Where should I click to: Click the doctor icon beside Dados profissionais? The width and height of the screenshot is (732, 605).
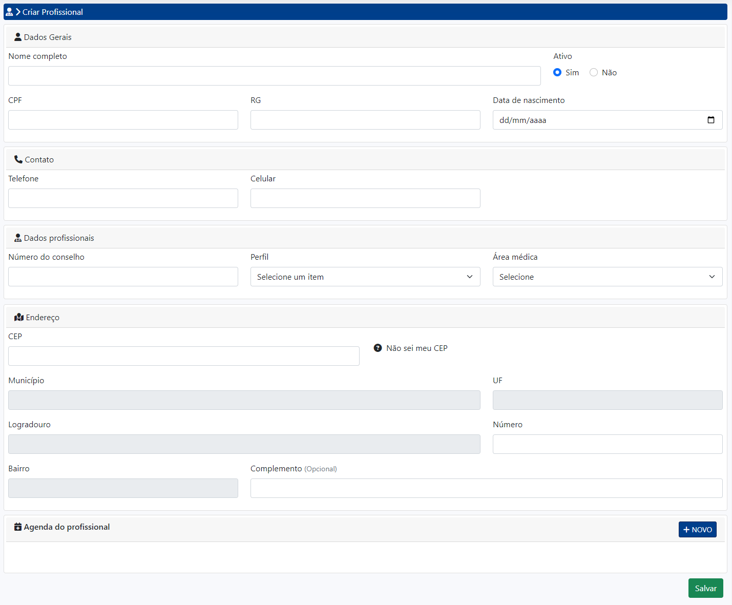(x=18, y=238)
